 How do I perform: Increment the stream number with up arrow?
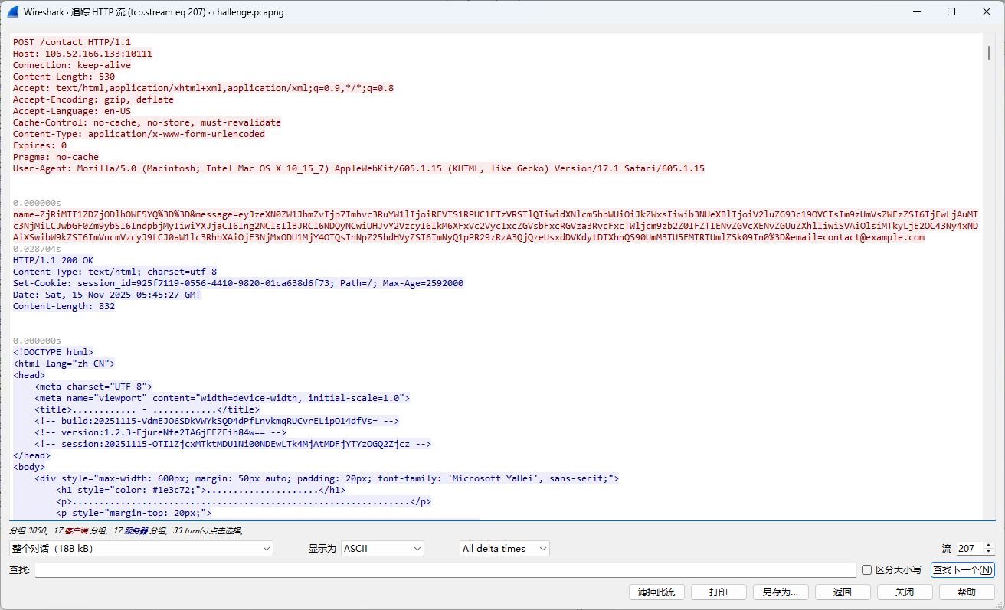pyautogui.click(x=988, y=545)
